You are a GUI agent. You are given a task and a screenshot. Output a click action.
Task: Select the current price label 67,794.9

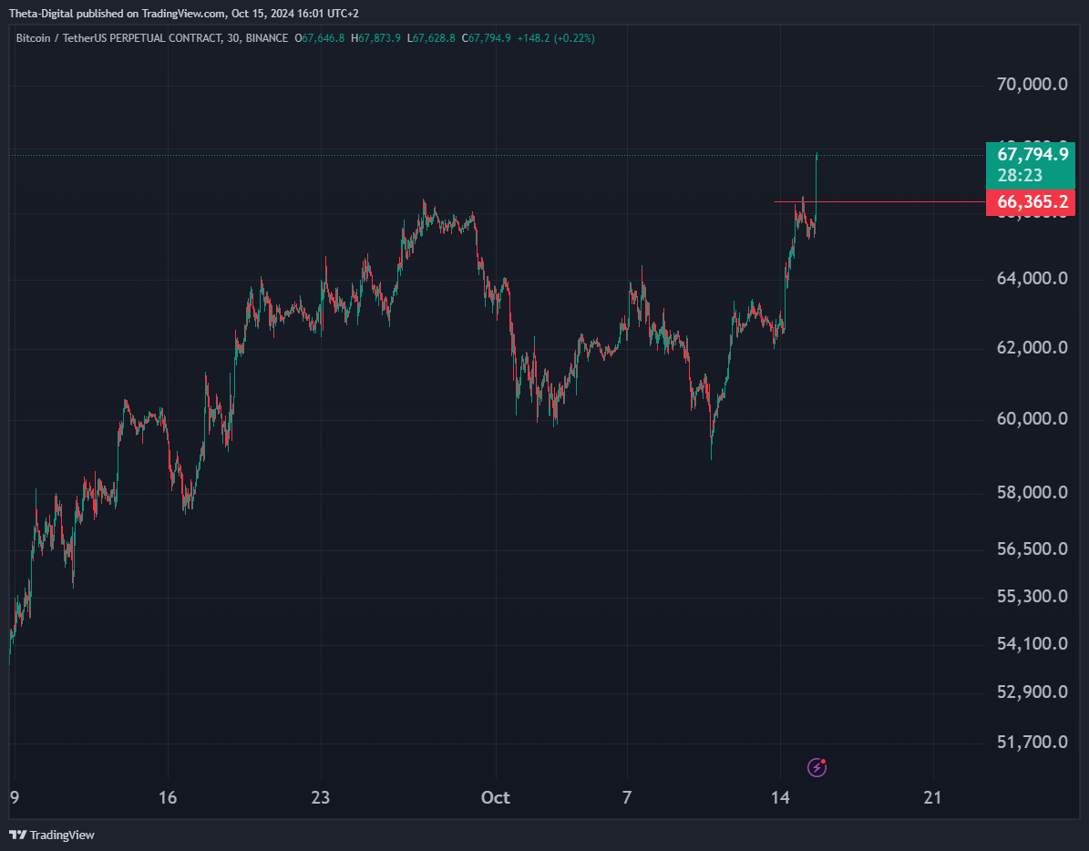(1032, 153)
